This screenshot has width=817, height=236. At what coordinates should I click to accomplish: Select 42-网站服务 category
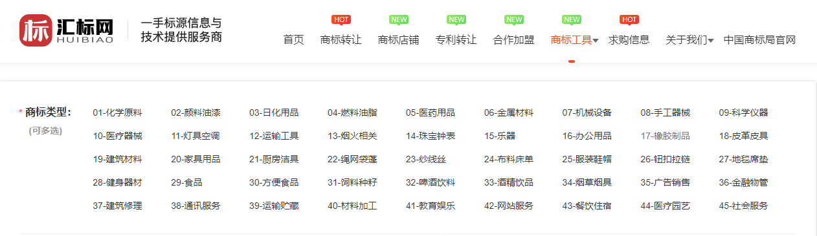(x=509, y=206)
